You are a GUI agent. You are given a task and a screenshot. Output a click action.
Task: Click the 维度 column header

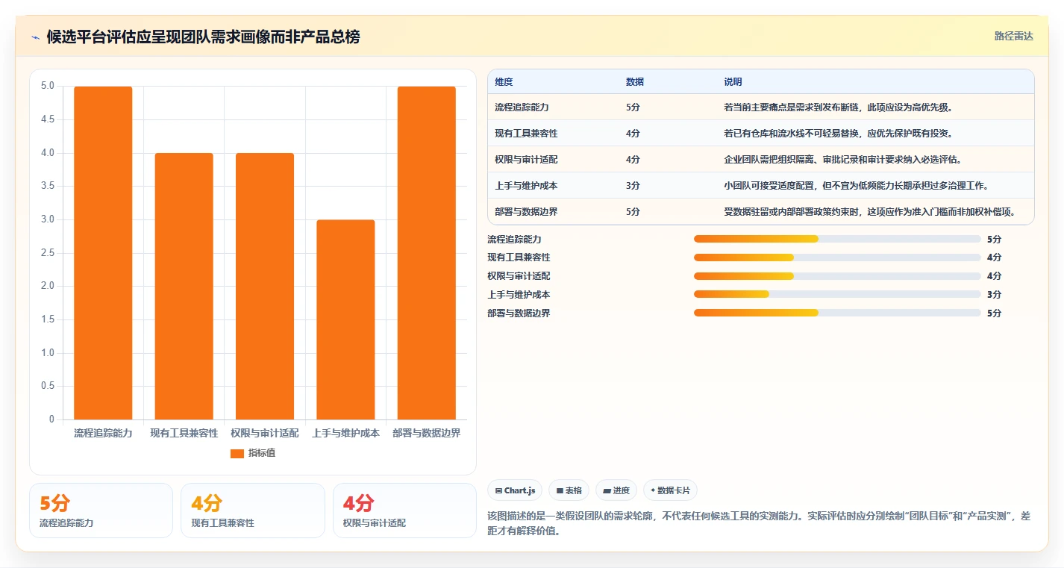coord(504,82)
